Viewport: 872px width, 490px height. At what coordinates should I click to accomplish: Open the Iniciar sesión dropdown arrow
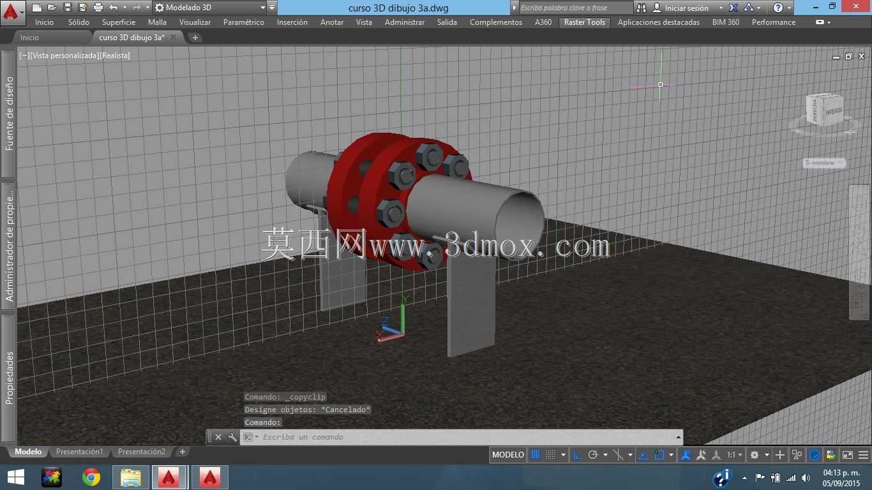[721, 8]
